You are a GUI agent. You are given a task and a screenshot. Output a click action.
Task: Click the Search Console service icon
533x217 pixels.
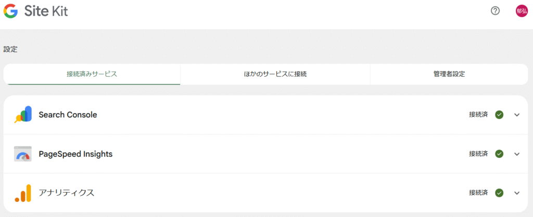pos(23,115)
